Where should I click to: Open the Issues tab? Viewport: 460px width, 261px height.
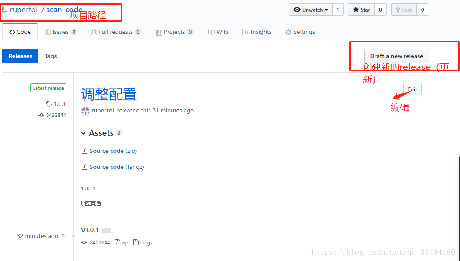(61, 32)
